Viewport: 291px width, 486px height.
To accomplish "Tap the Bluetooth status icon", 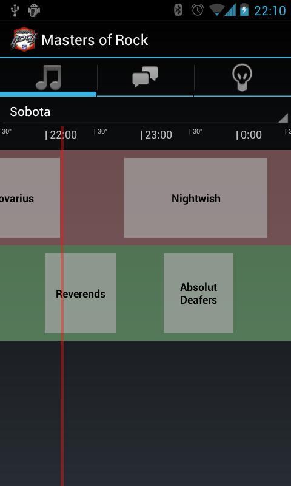I will (x=178, y=10).
